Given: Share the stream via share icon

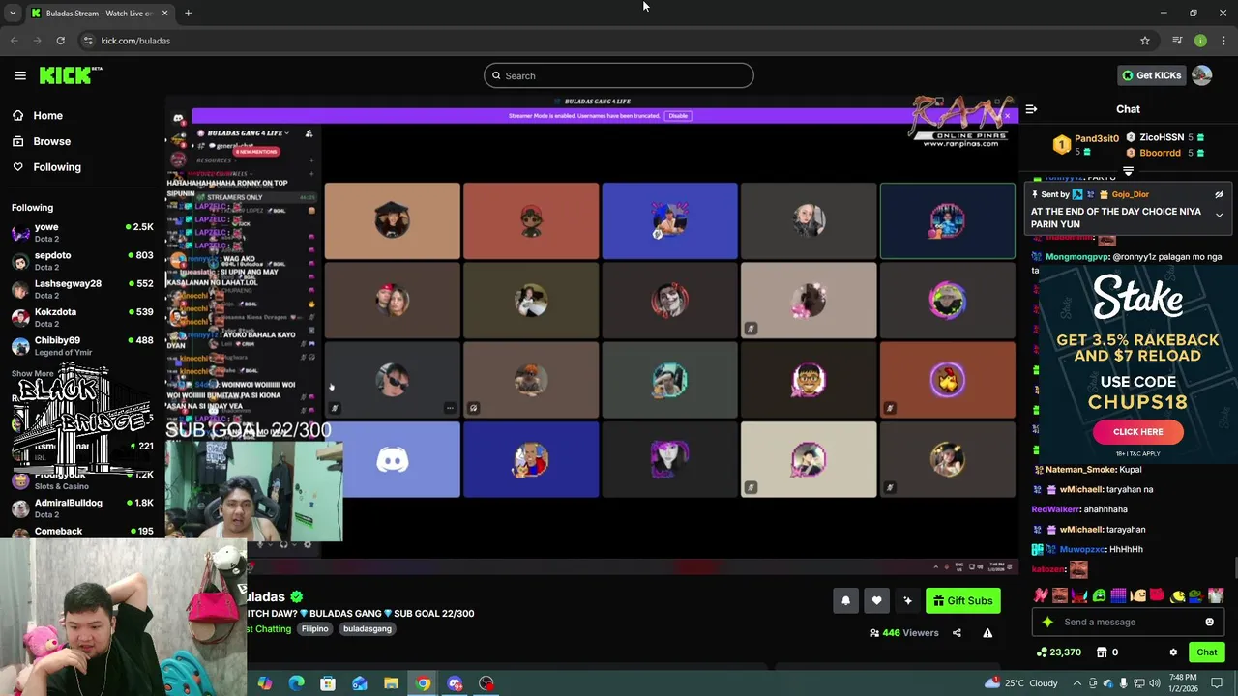Looking at the screenshot, I should [x=957, y=633].
